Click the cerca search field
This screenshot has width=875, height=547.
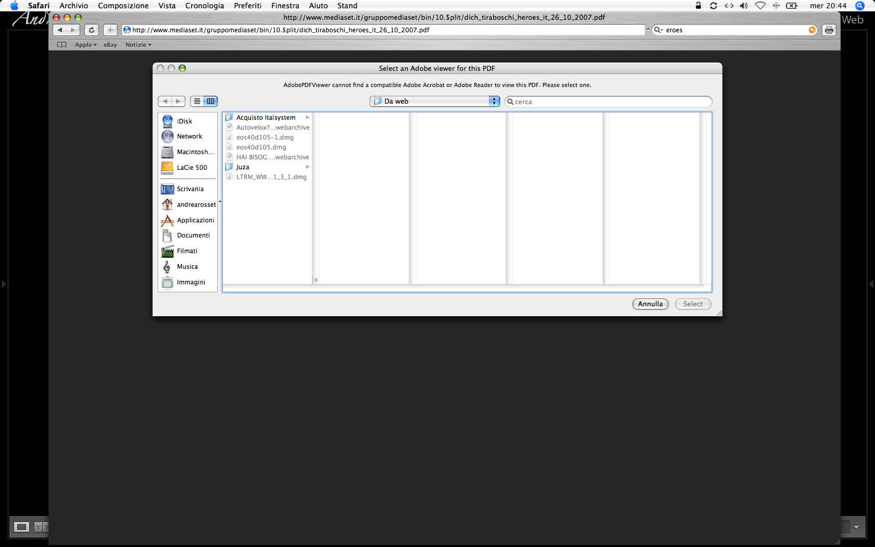click(608, 102)
